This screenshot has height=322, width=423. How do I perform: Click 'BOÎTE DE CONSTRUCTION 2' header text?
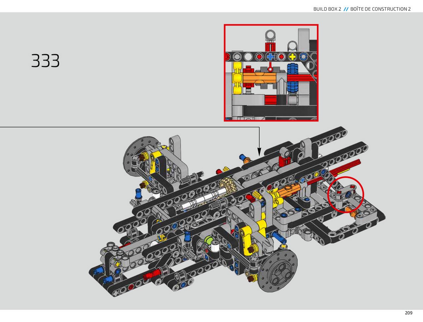coord(380,9)
